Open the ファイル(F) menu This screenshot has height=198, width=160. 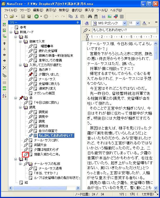(x=11, y=10)
